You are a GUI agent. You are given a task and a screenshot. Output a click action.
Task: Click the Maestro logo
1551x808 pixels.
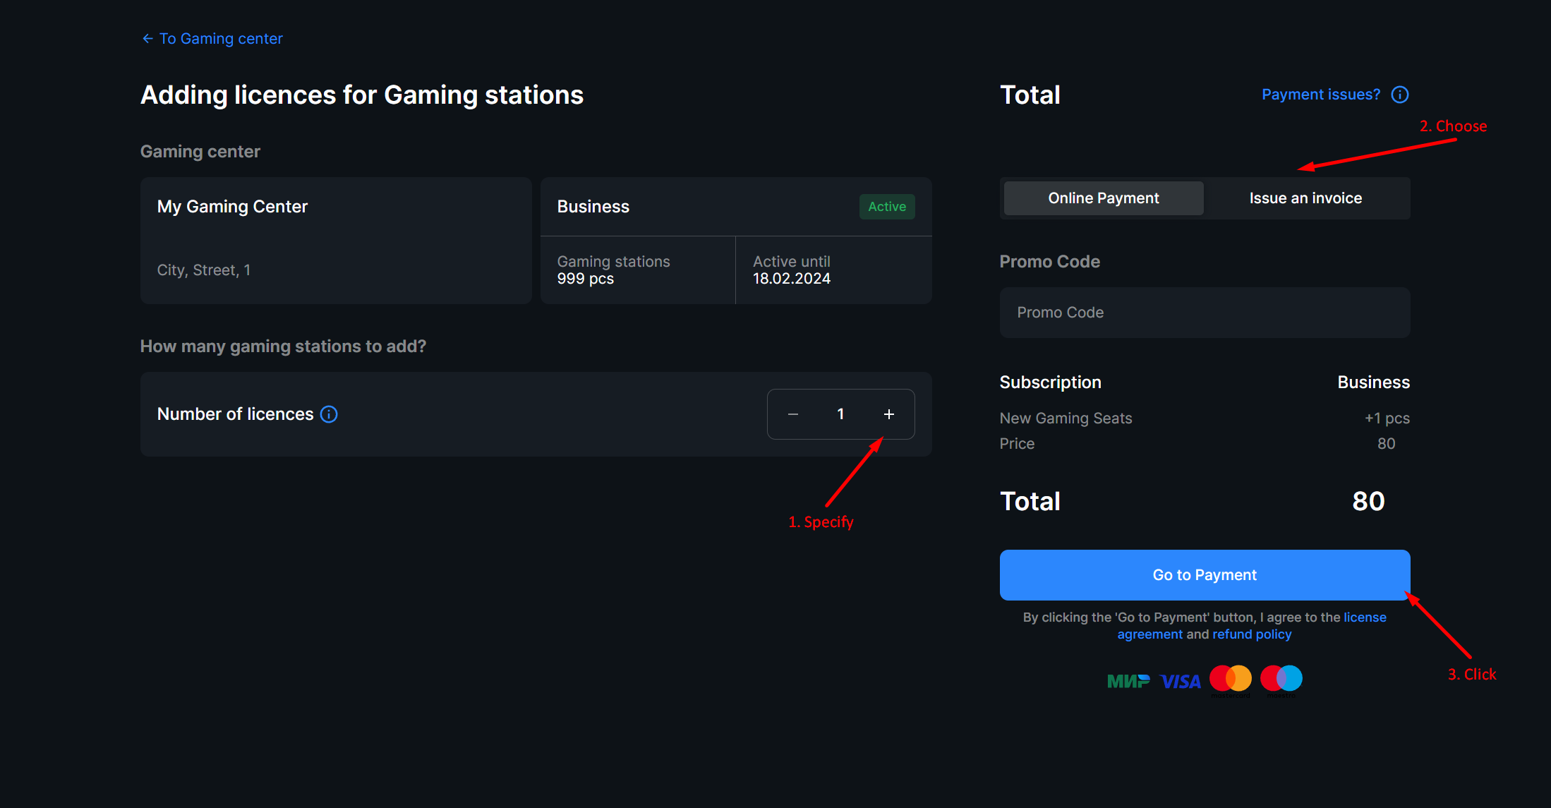pos(1281,679)
